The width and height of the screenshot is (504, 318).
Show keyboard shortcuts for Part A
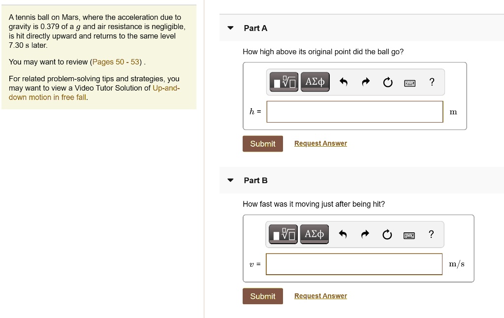(x=409, y=83)
